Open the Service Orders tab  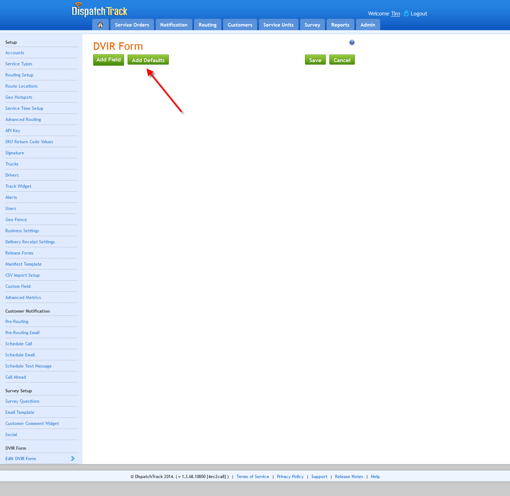coord(132,25)
